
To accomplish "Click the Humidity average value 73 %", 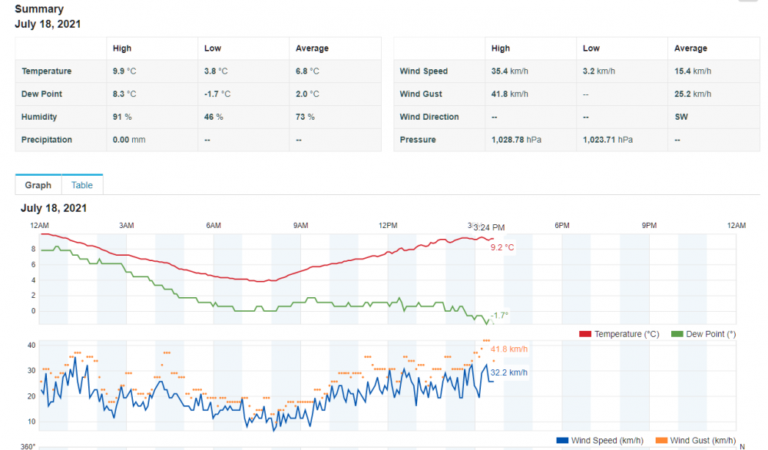I will click(x=305, y=117).
